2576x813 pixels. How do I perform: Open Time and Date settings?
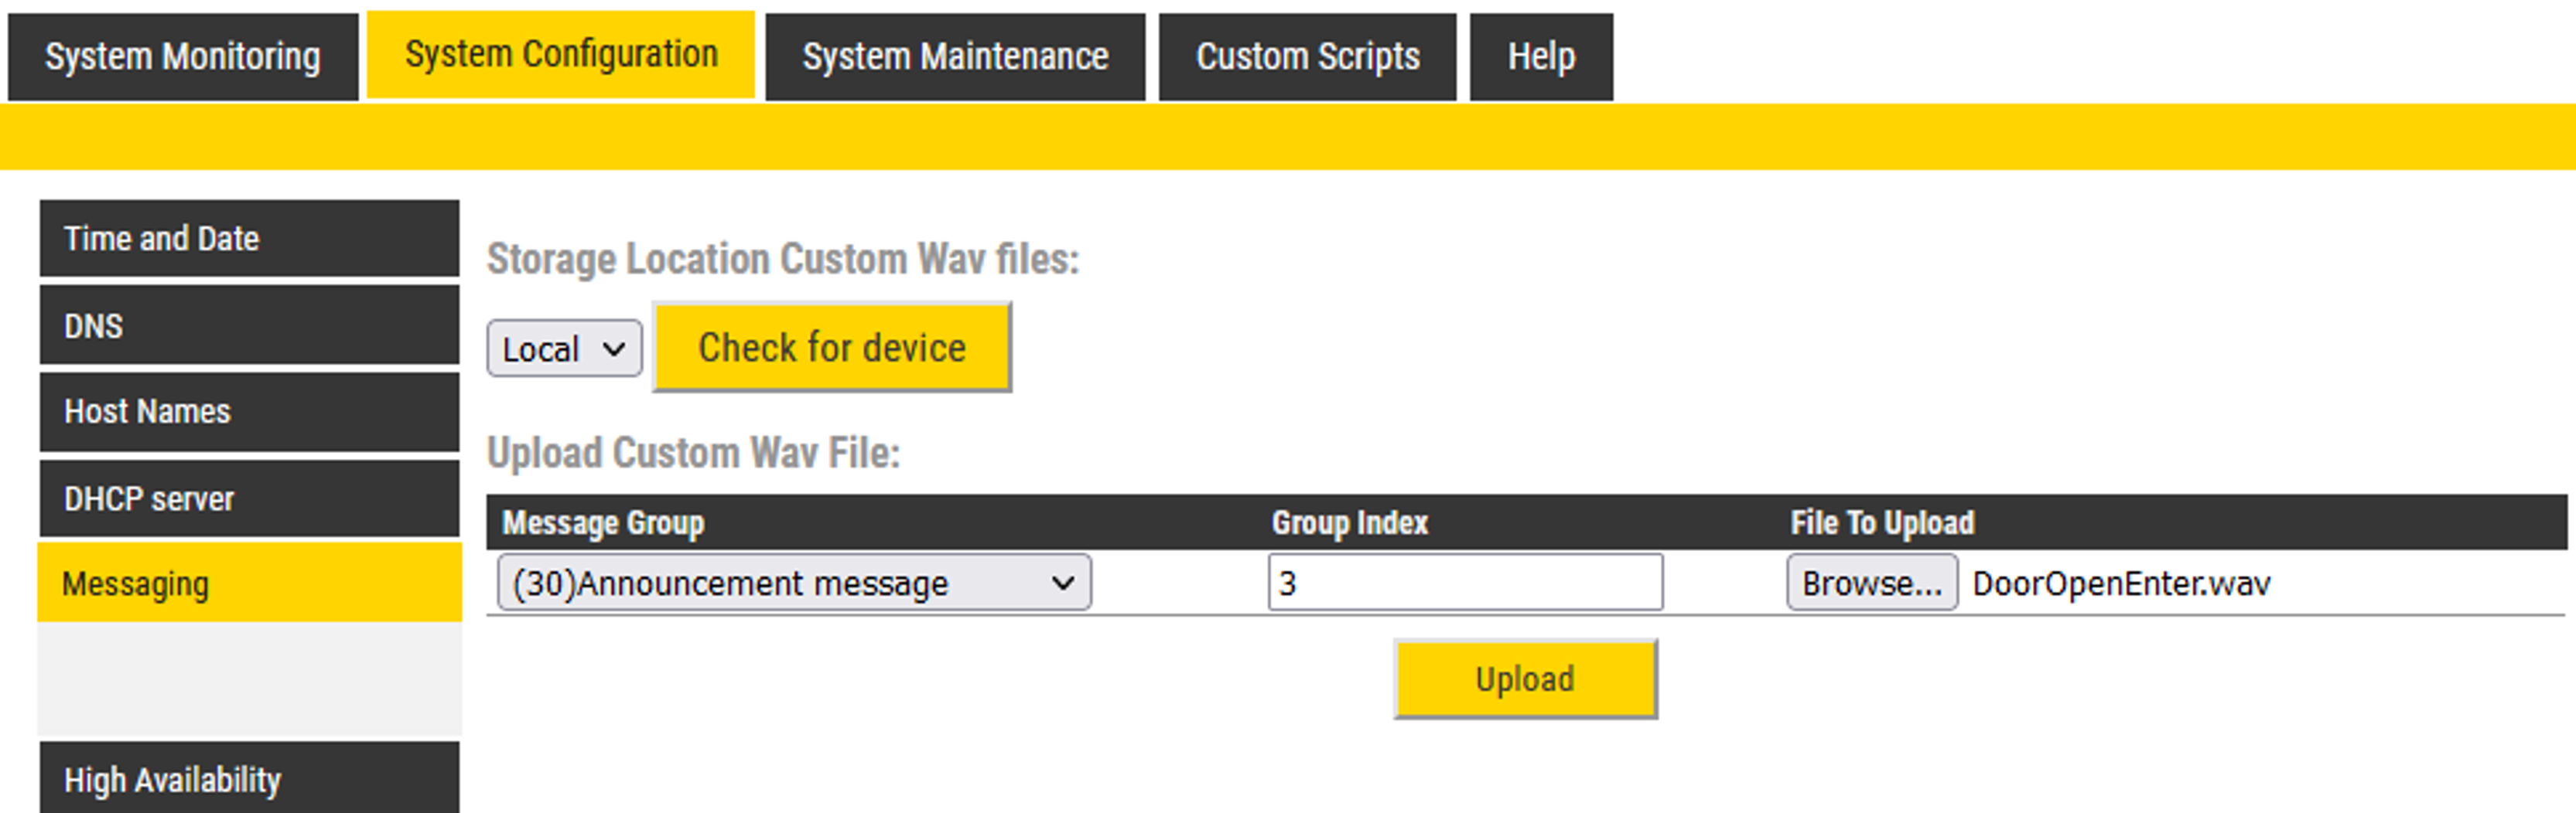click(249, 239)
